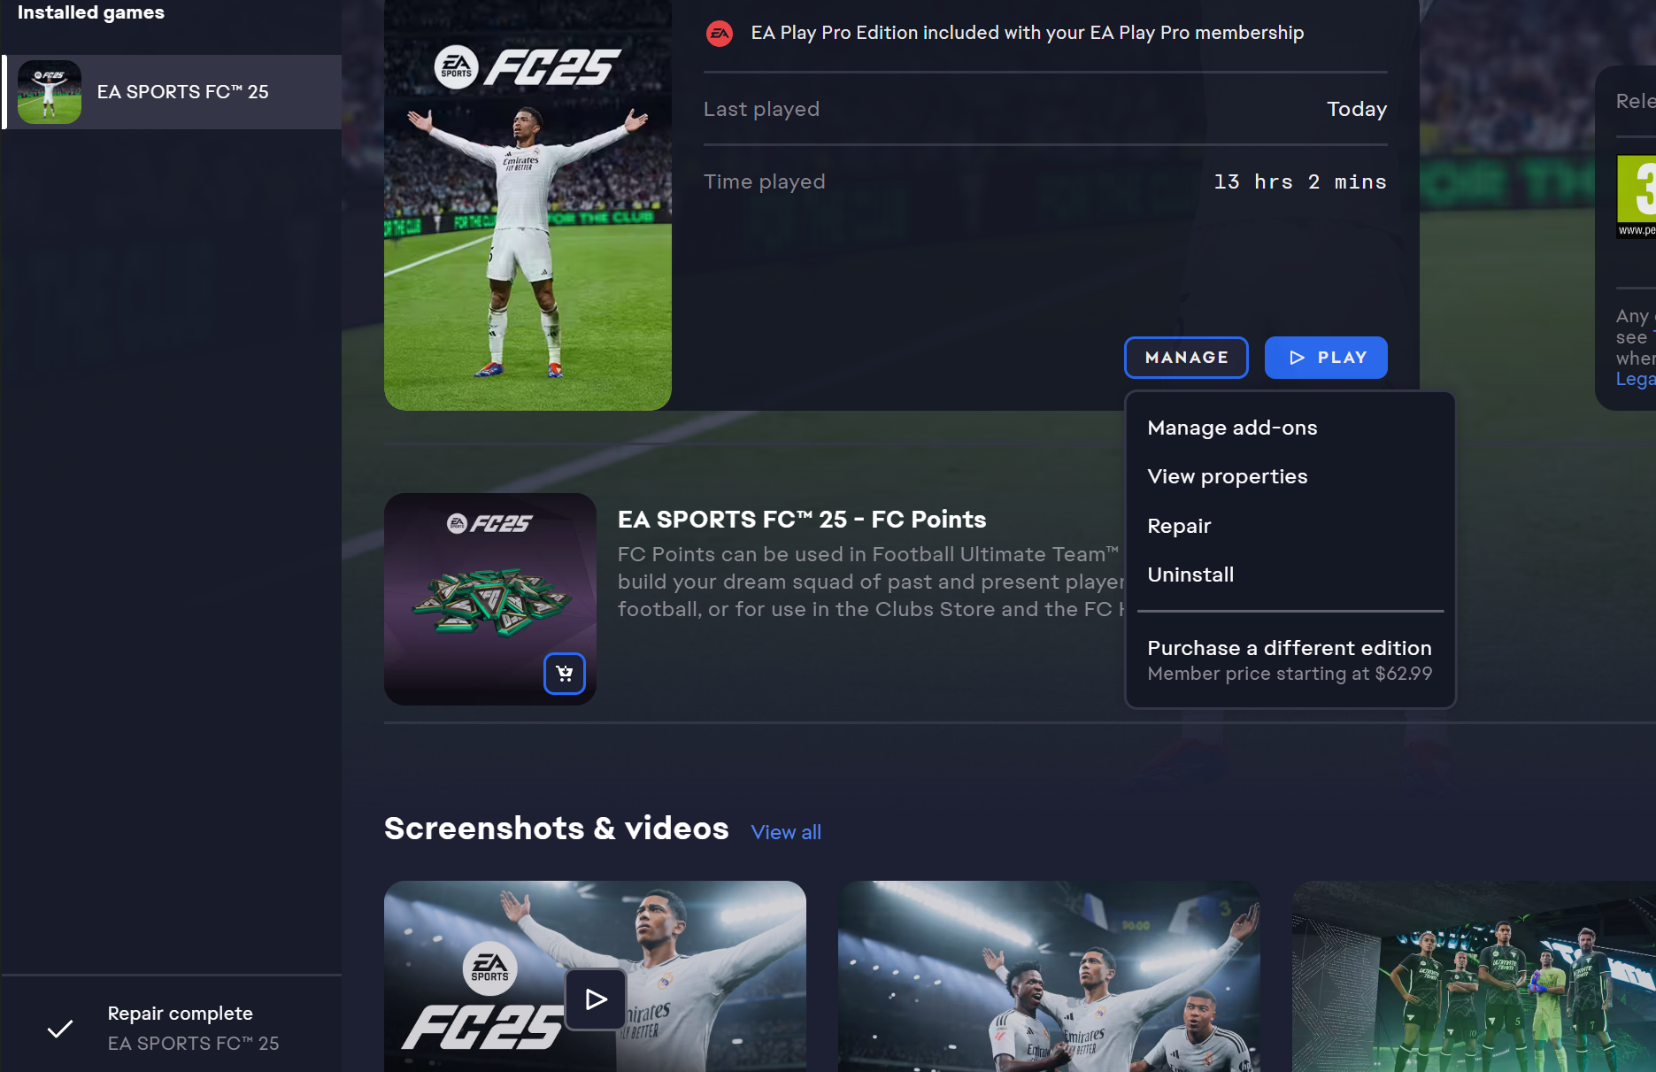Choose View properties in the menu
The image size is (1656, 1072).
pyautogui.click(x=1227, y=476)
